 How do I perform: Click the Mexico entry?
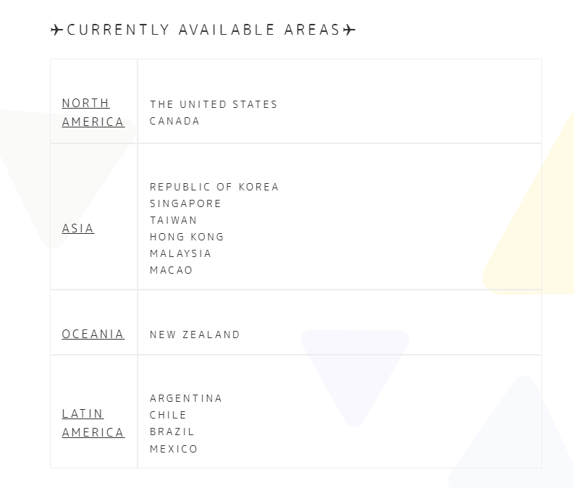(174, 449)
